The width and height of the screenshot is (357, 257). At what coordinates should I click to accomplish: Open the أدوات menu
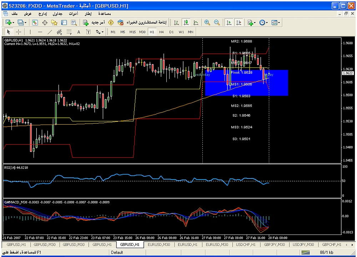coord(73,13)
